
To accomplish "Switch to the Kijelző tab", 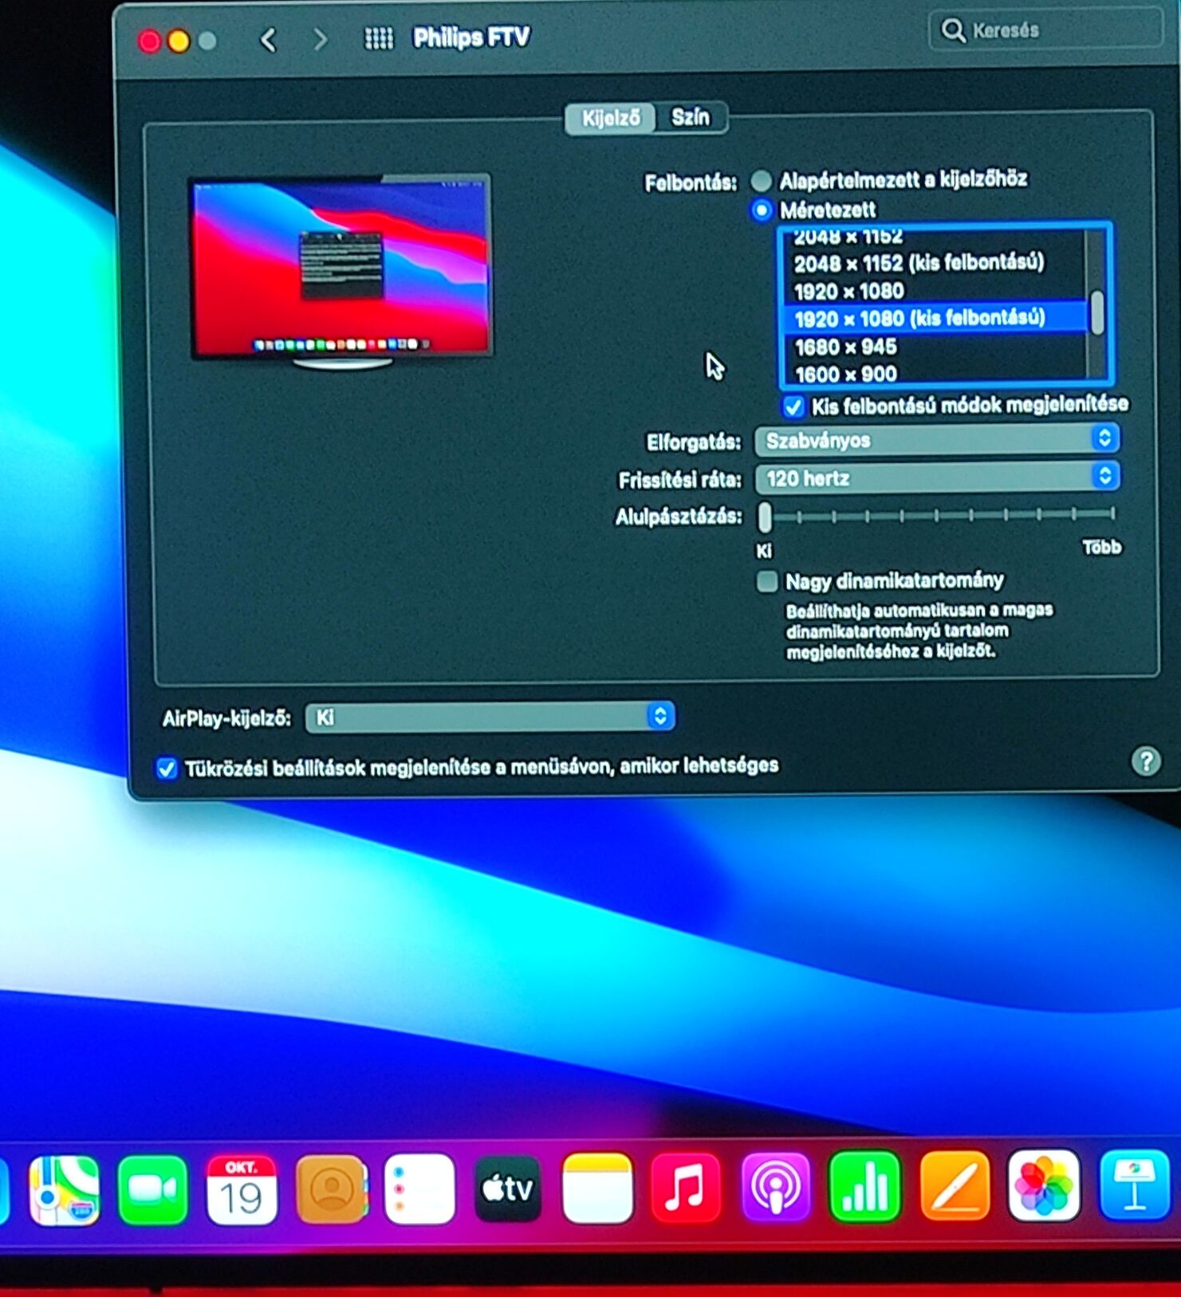I will tap(610, 118).
